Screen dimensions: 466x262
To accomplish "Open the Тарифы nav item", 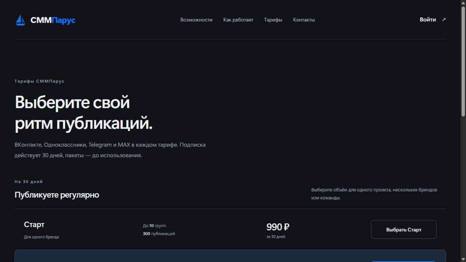I will click(273, 20).
